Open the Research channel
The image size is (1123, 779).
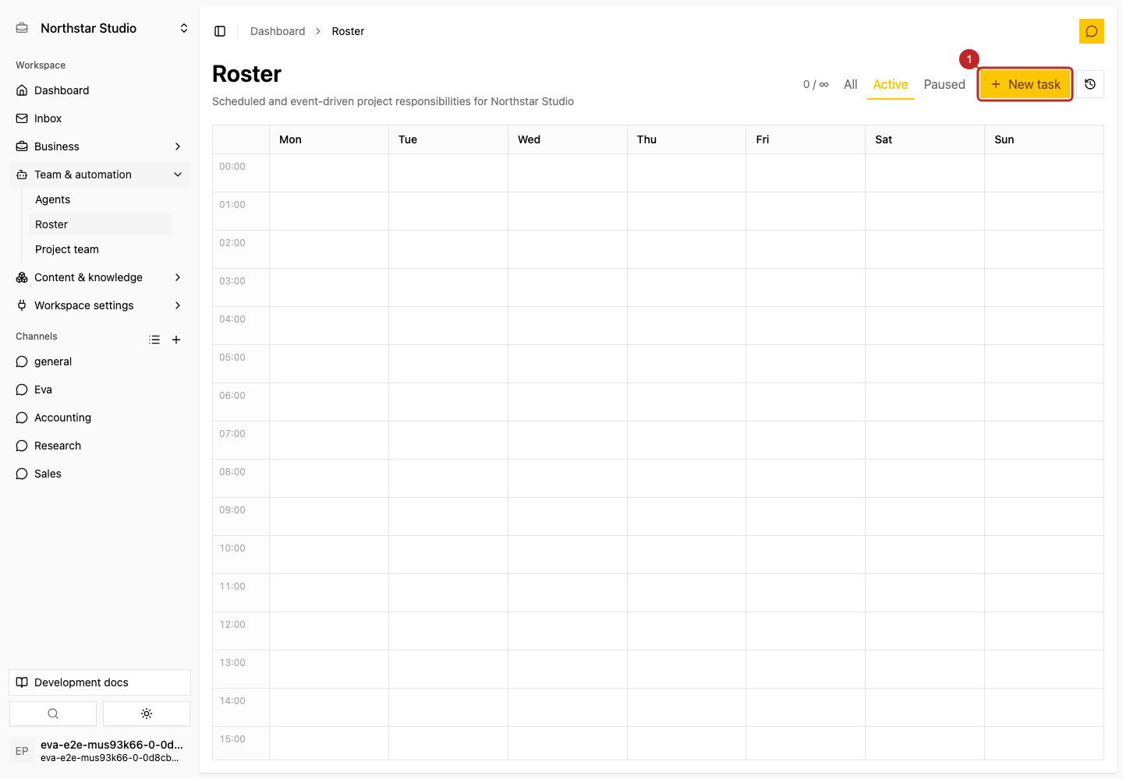tap(100, 446)
